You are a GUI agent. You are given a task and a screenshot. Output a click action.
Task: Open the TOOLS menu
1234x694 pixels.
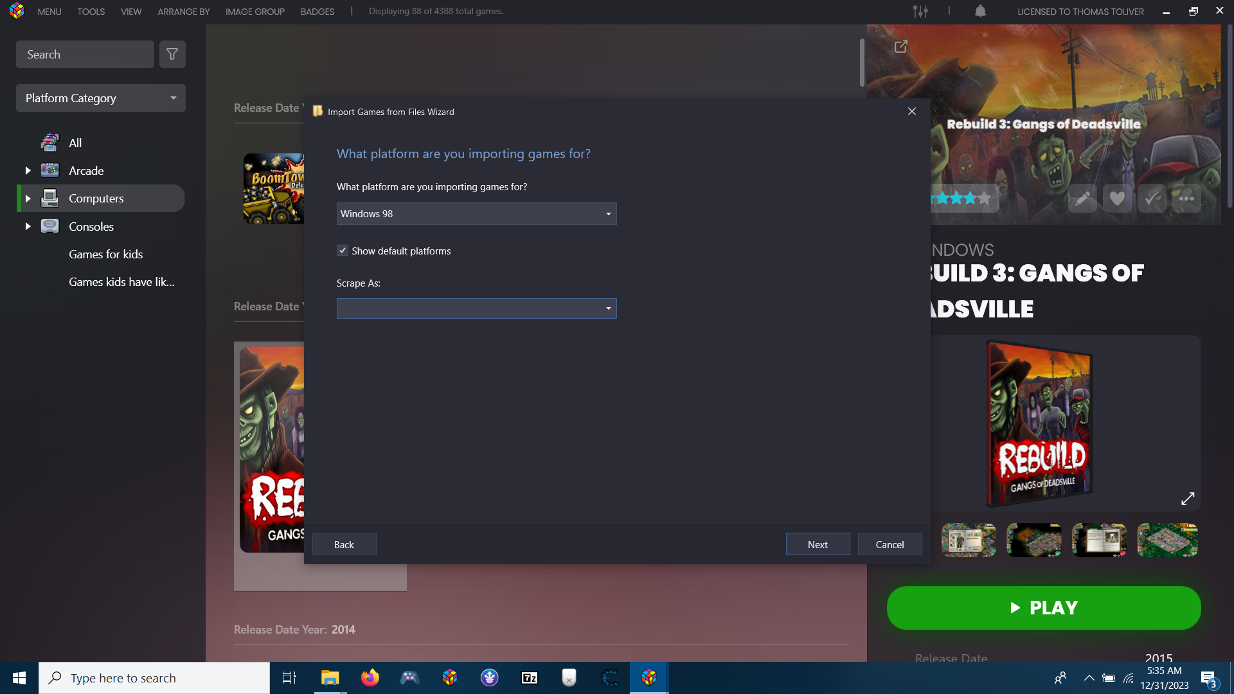click(91, 12)
